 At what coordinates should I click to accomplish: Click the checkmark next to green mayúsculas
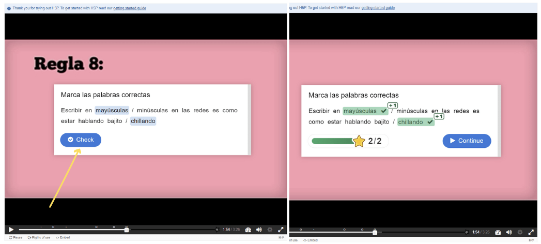(384, 111)
